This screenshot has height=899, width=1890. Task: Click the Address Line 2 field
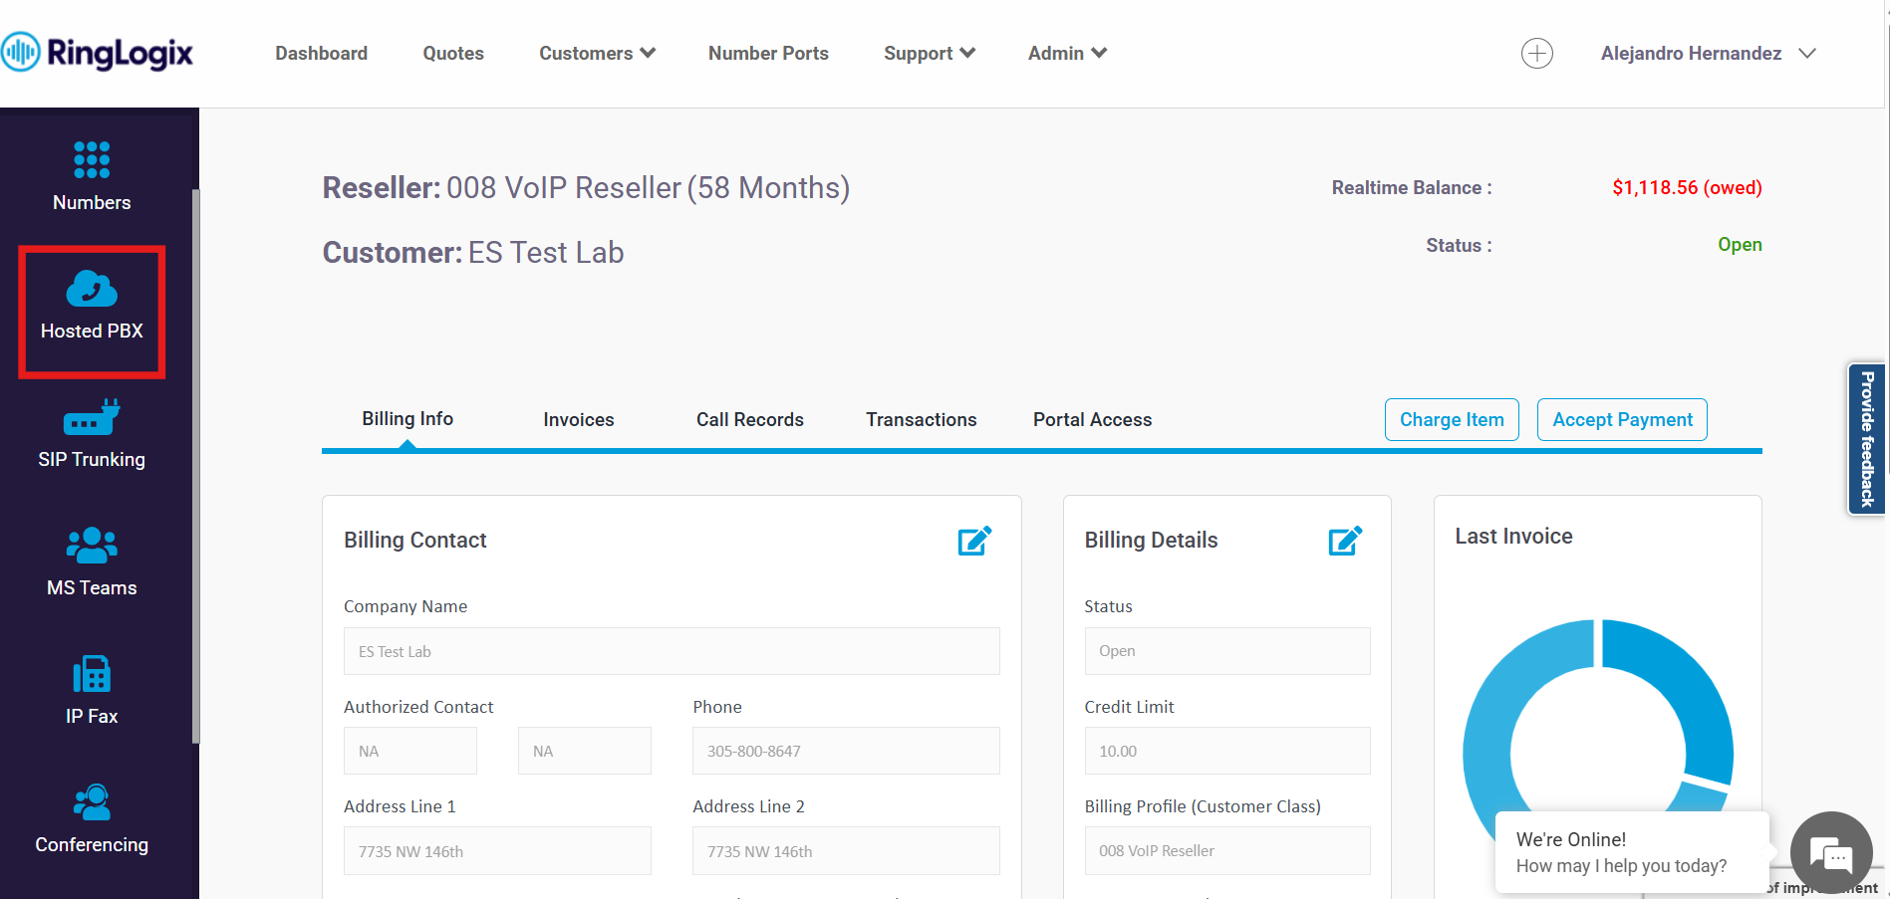[x=846, y=851]
